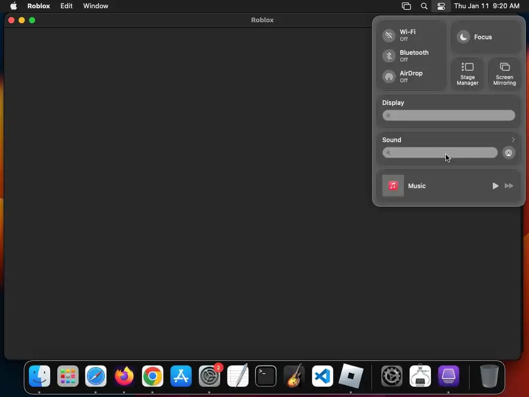Open AirPlay audio output button

click(x=508, y=152)
